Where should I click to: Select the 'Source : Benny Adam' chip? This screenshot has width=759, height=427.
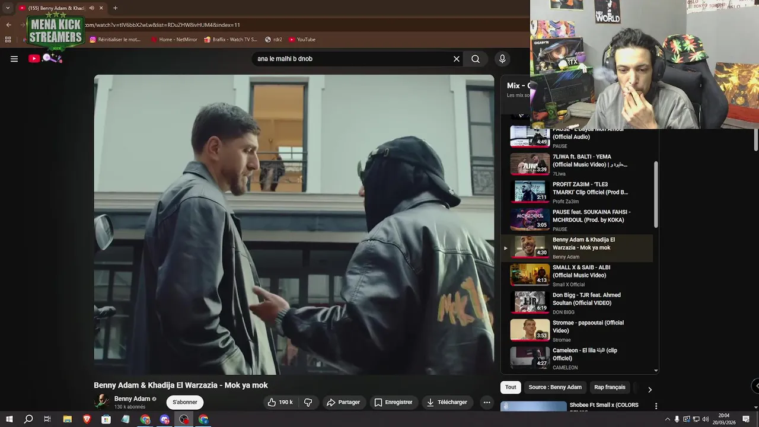click(555, 387)
